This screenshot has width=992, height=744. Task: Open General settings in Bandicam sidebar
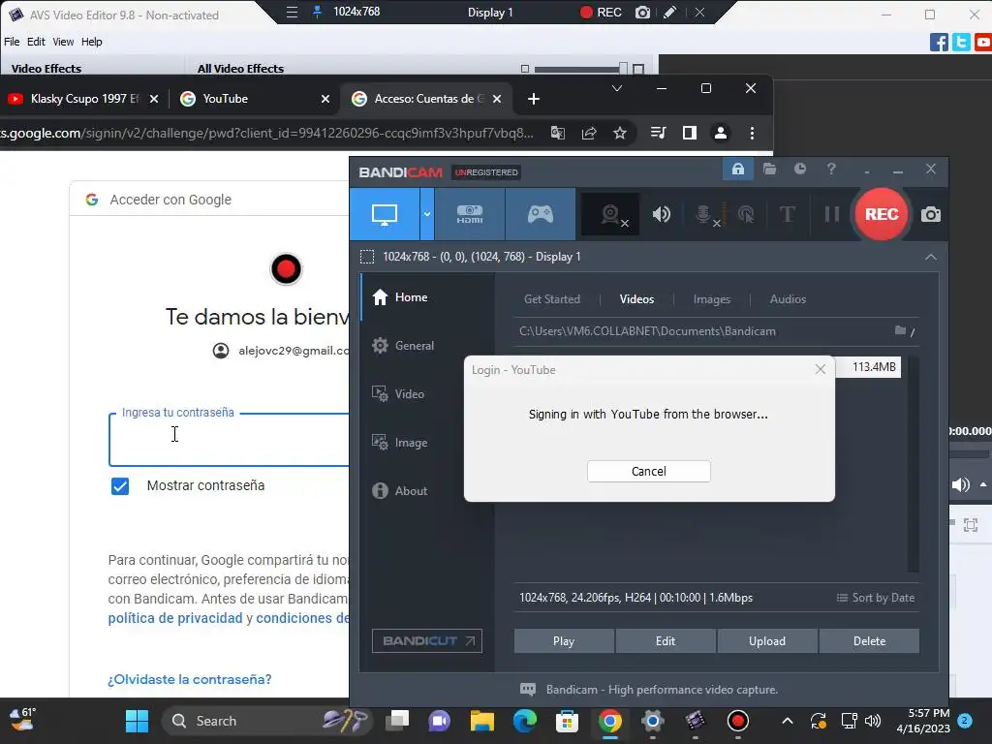coord(403,346)
